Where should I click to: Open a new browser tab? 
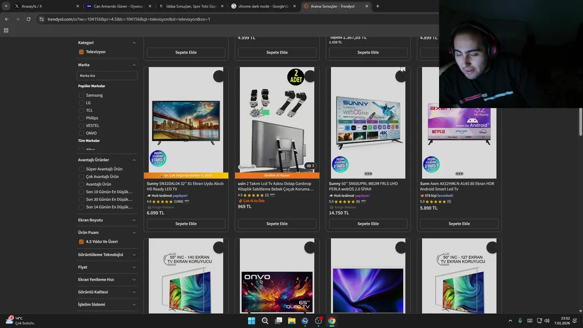point(378,6)
